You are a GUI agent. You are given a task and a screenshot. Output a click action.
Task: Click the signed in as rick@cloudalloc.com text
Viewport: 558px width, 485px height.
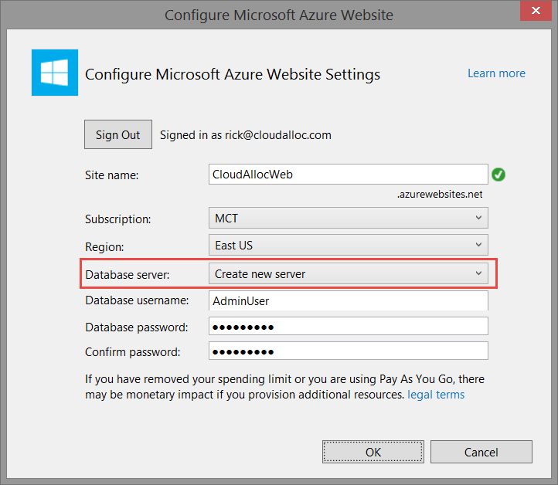coord(245,134)
